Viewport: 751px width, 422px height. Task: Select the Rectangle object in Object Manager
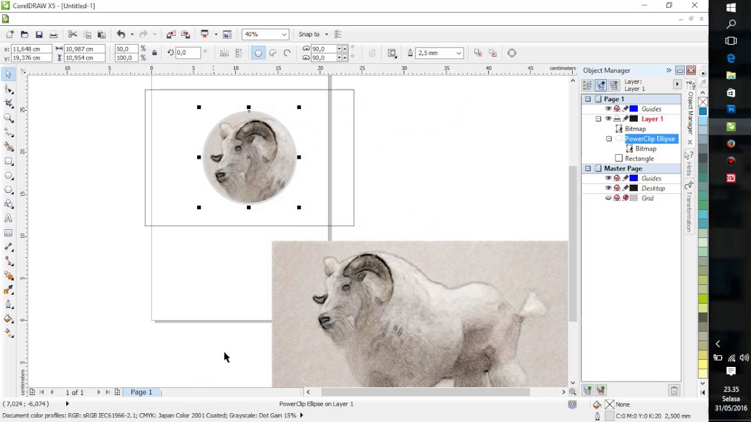point(639,158)
